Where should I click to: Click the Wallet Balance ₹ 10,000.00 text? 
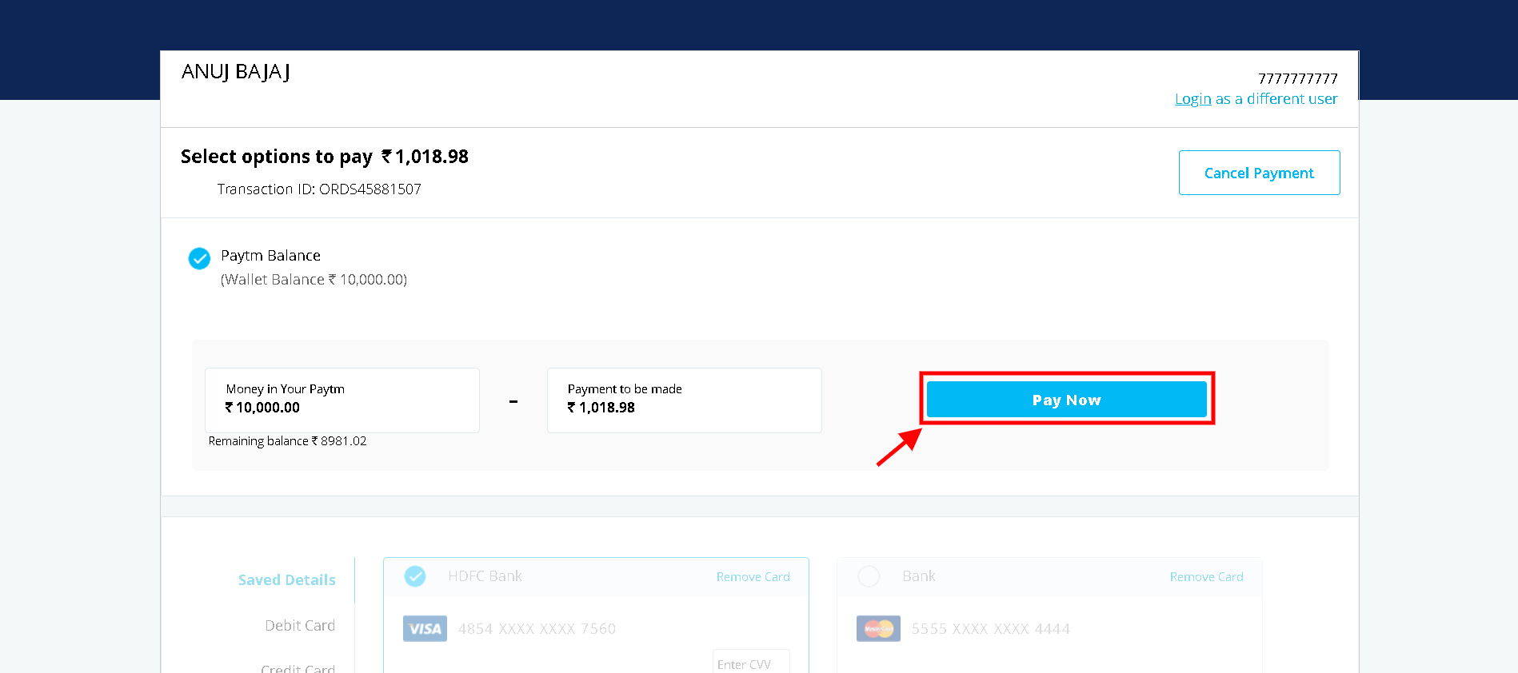[314, 280]
